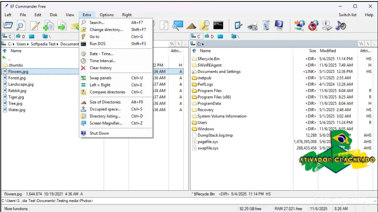378x212 pixels.
Task: Open the command line history dropdown arrow
Action: pyautogui.click(x=375, y=201)
